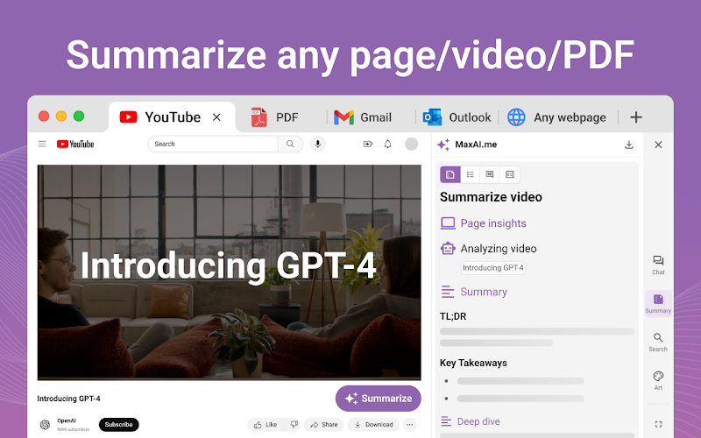Open the account avatar circle
701x438 pixels.
click(x=411, y=144)
